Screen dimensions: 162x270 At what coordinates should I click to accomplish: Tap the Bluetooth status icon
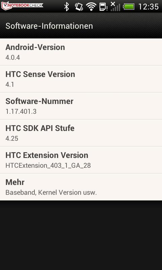coord(66,7)
